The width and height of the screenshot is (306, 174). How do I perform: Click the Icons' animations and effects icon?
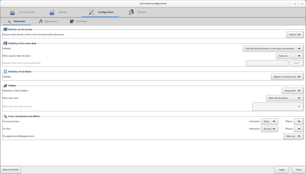tap(5, 116)
